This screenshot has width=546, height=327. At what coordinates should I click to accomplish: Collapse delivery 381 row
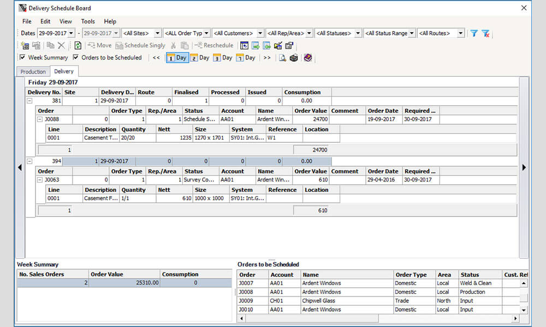[x=31, y=101]
